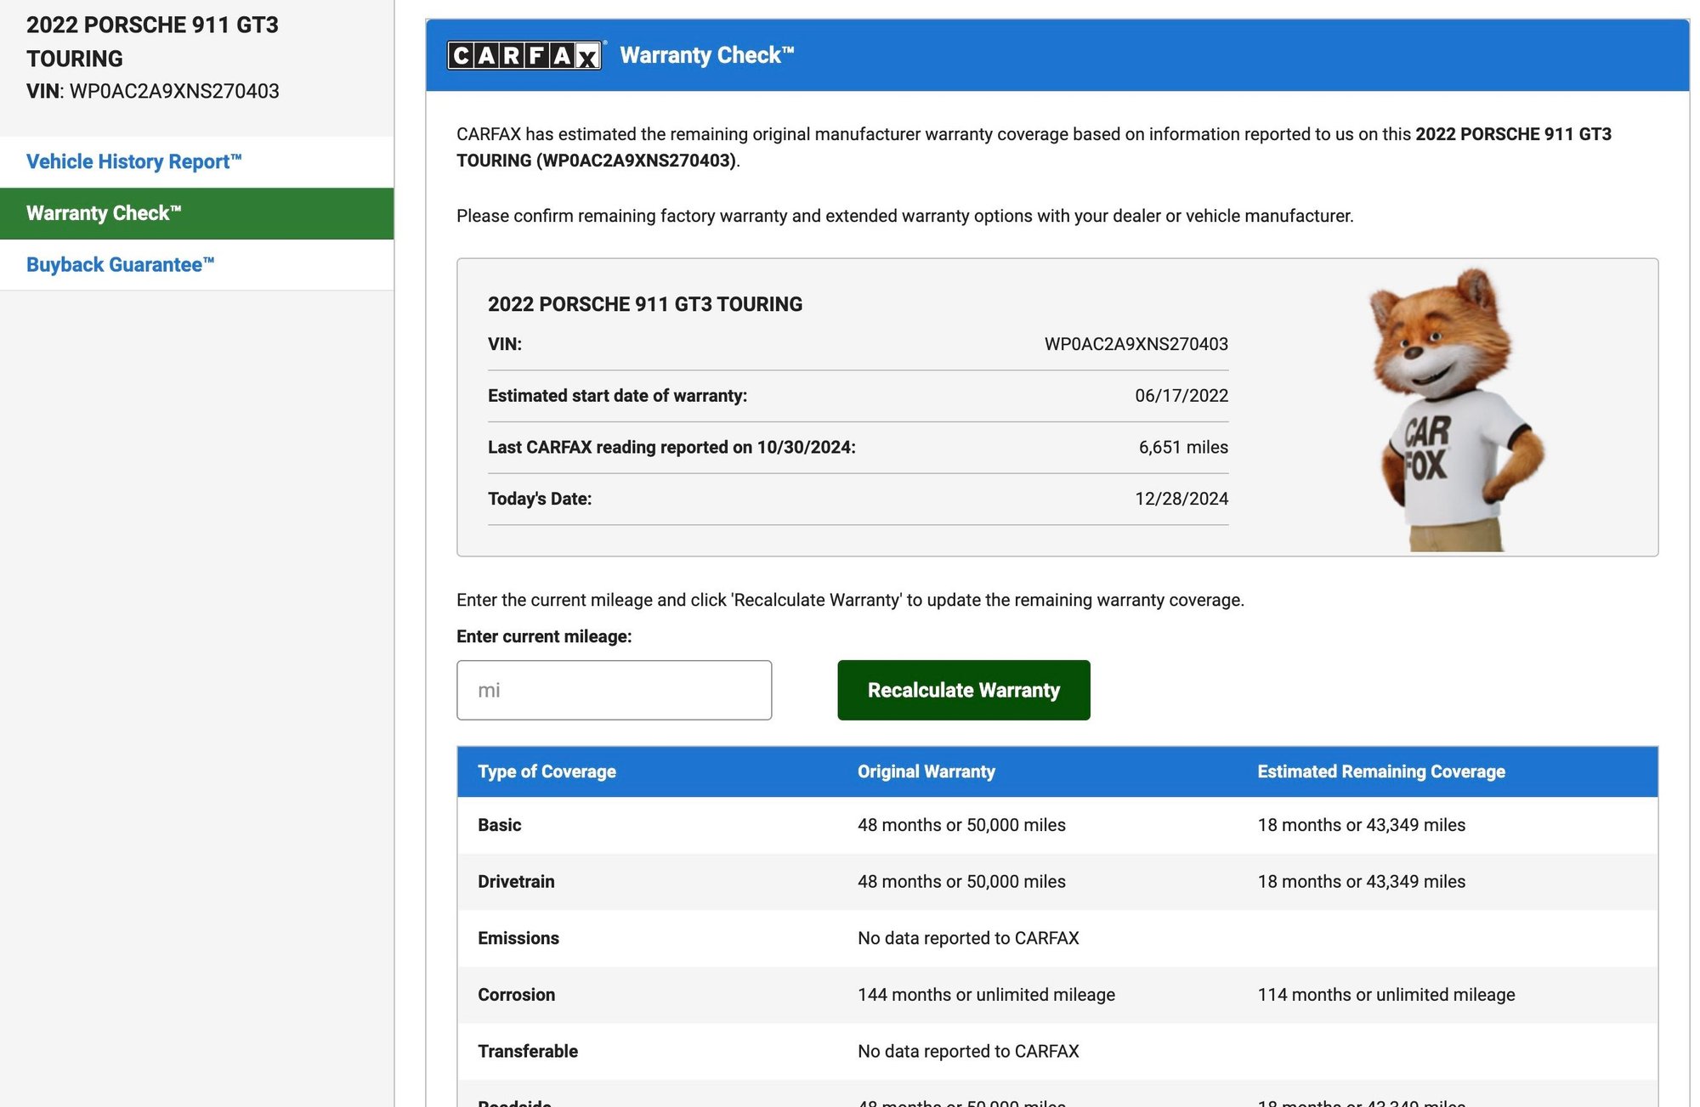1700x1107 pixels.
Task: Select the Basic coverage row
Action: (x=500, y=825)
